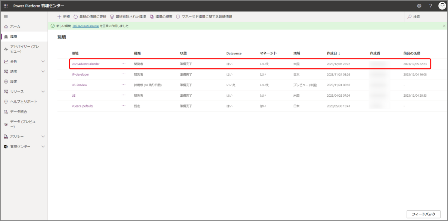Open the app launcher waffle icon
The image size is (448, 221).
point(6,6)
